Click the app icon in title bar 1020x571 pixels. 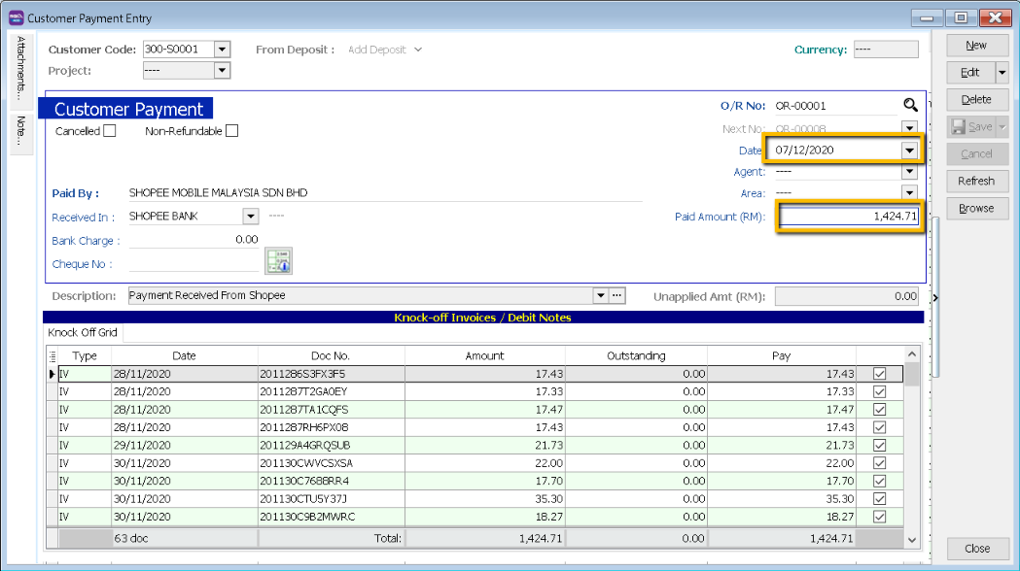pos(15,17)
